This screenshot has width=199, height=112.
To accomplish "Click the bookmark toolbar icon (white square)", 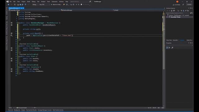I will 81,4.
